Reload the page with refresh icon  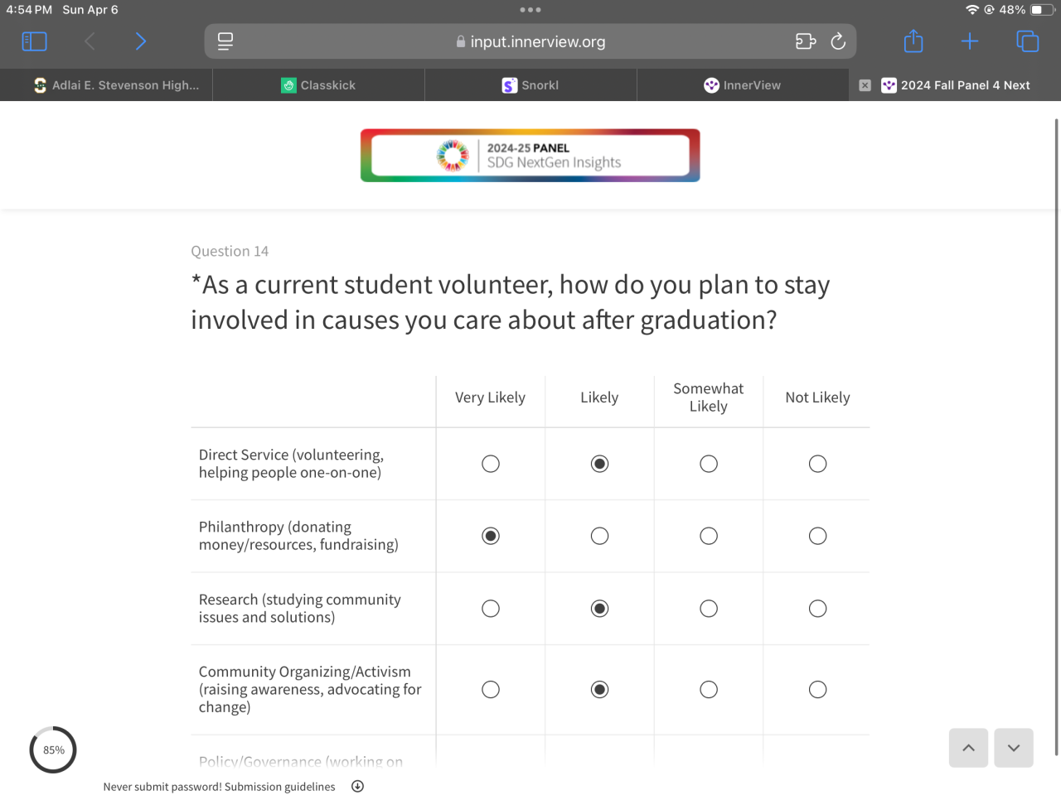pos(838,41)
